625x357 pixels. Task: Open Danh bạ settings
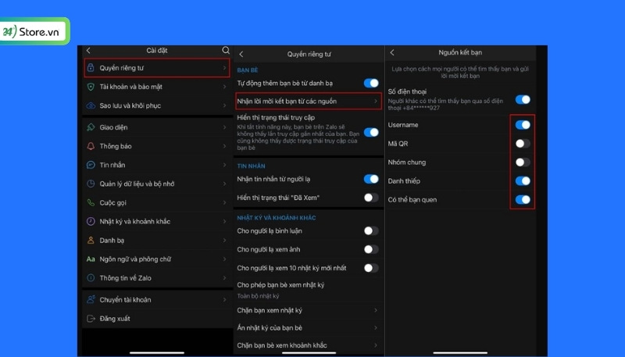coord(157,241)
